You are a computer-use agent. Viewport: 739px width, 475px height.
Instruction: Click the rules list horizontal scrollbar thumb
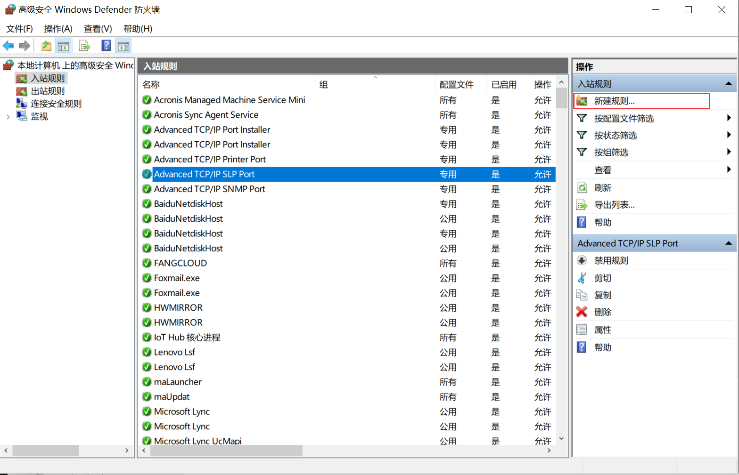[x=226, y=451]
